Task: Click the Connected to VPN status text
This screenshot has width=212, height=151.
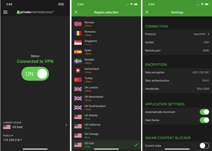Action: click(x=35, y=61)
